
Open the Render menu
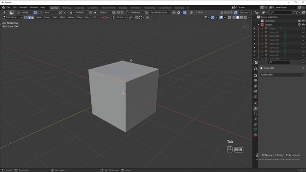click(23, 8)
